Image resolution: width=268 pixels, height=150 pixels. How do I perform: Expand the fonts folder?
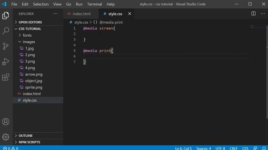[38, 35]
